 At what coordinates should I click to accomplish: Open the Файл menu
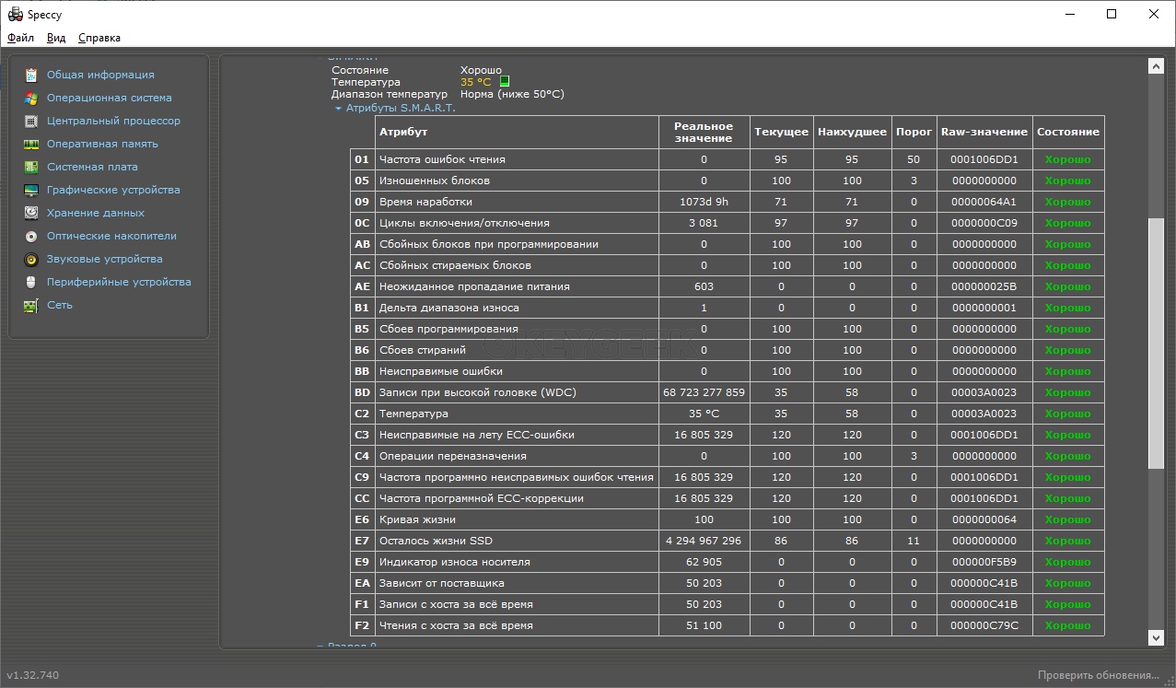pos(20,38)
